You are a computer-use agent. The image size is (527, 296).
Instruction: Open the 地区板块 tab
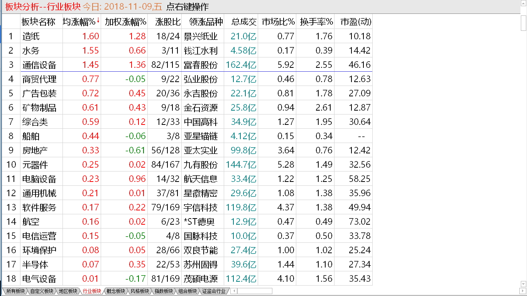(68, 291)
